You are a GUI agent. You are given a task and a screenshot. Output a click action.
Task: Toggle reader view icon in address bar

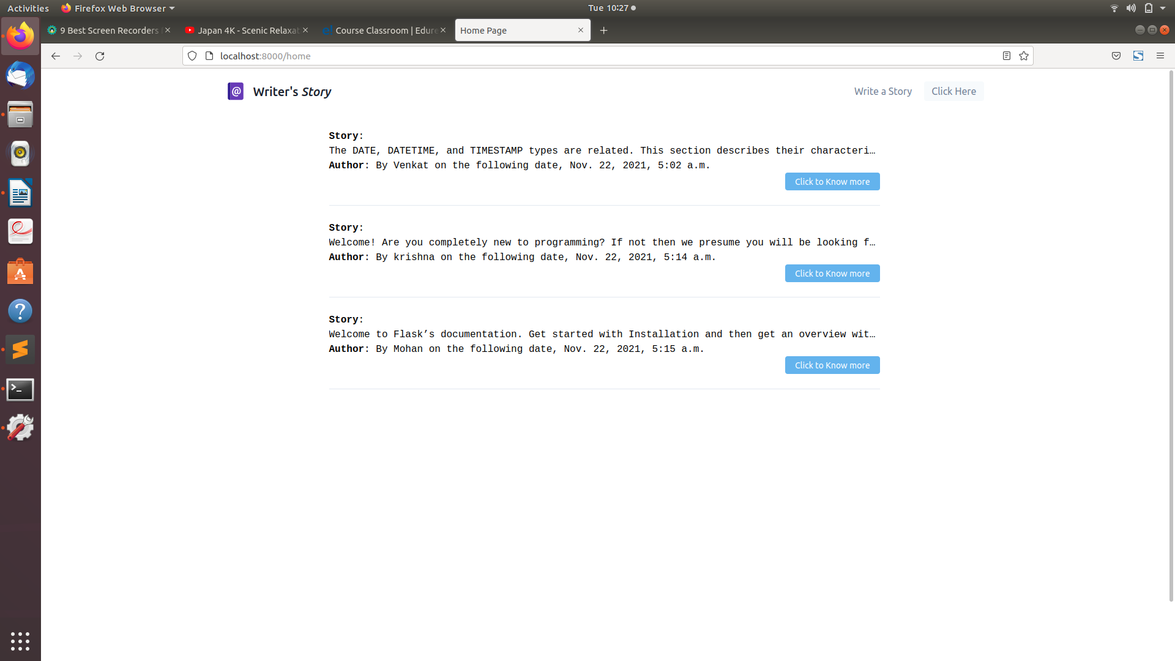pyautogui.click(x=1007, y=56)
